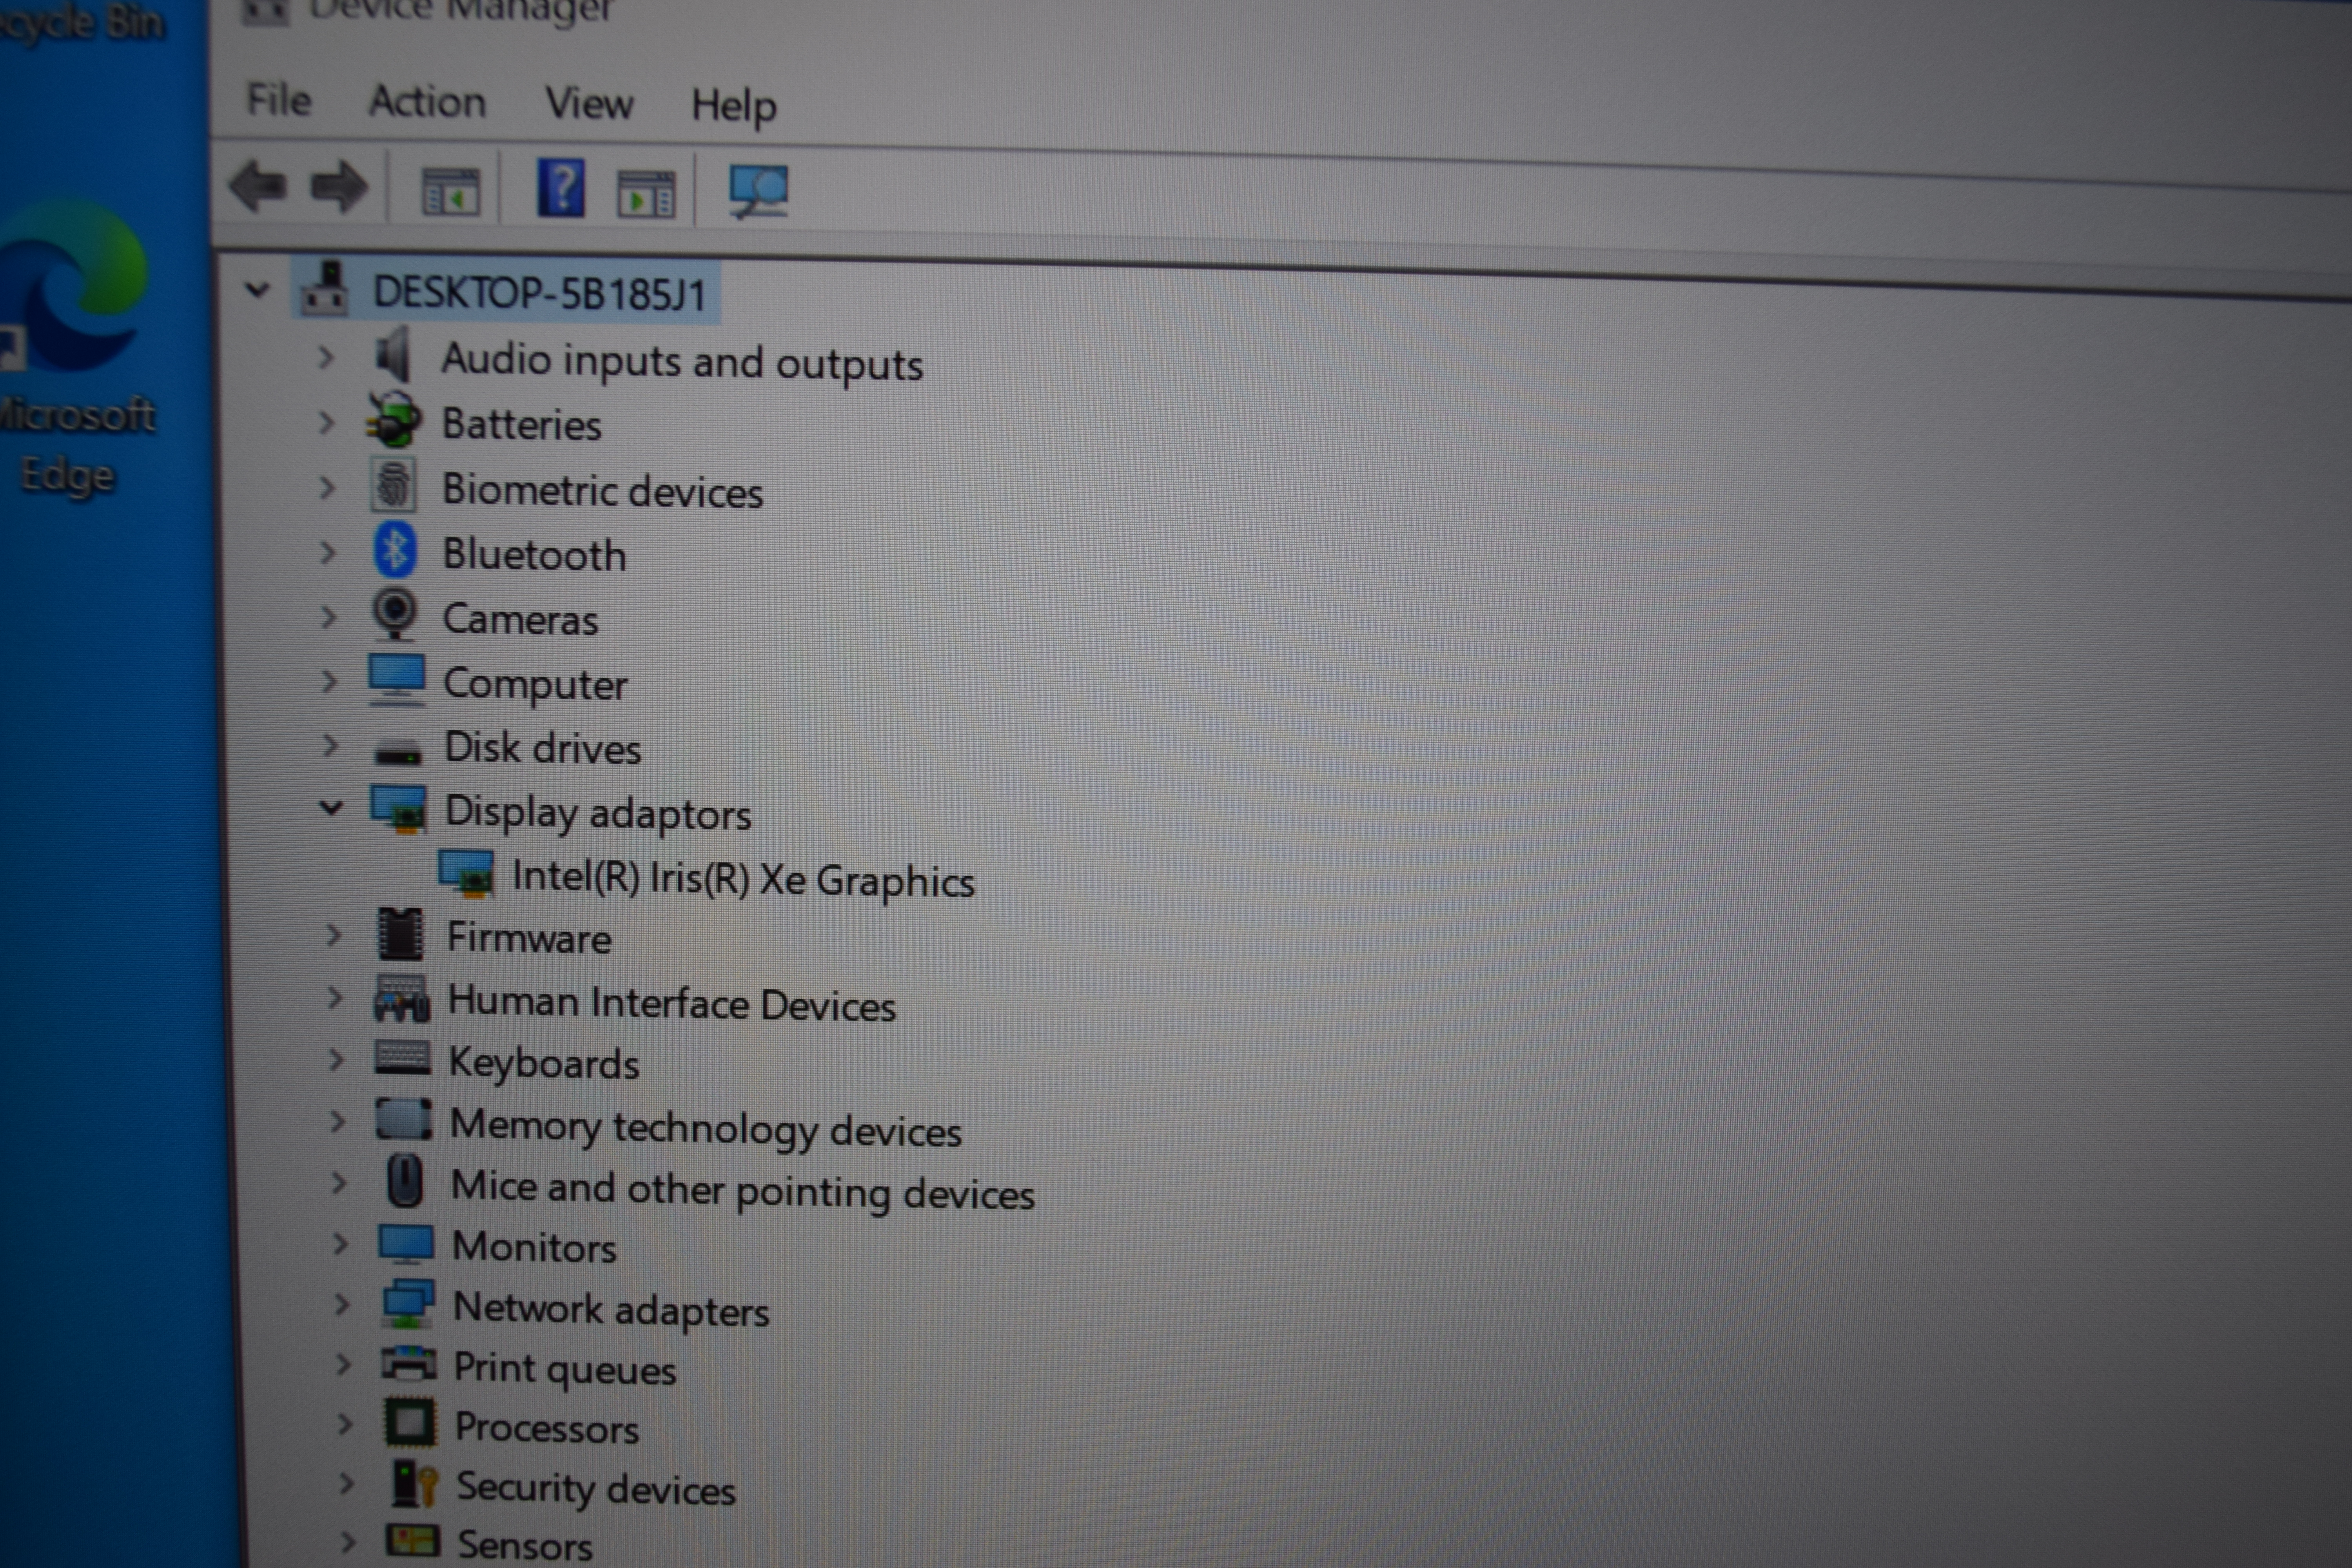Screen dimensions: 2352x1568
Task: Select the 'Processors' label
Action: pyautogui.click(x=547, y=1428)
